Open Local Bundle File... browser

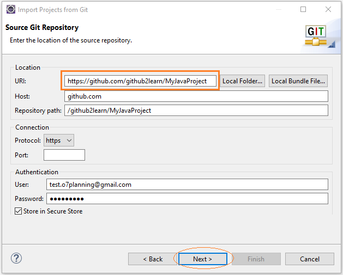pos(298,81)
